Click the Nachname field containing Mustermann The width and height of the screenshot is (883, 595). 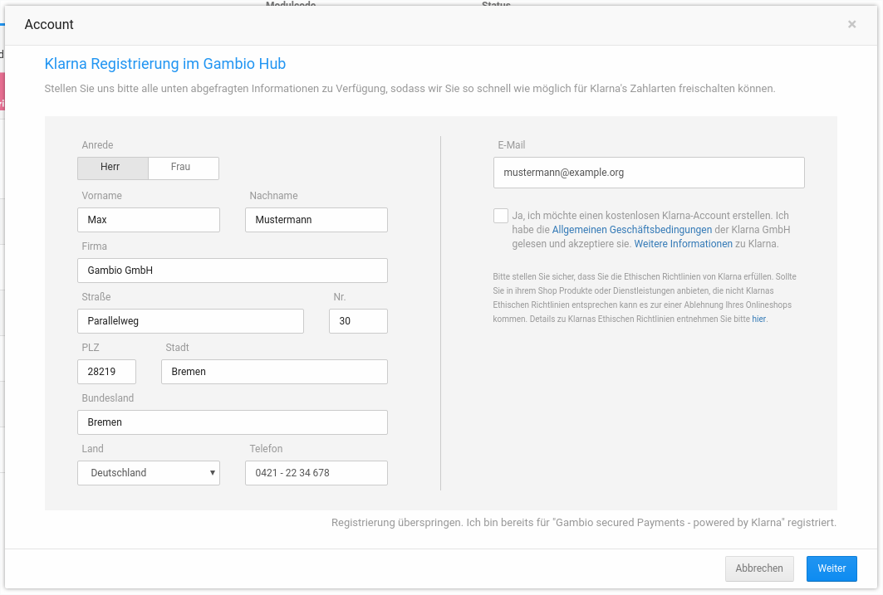(316, 220)
